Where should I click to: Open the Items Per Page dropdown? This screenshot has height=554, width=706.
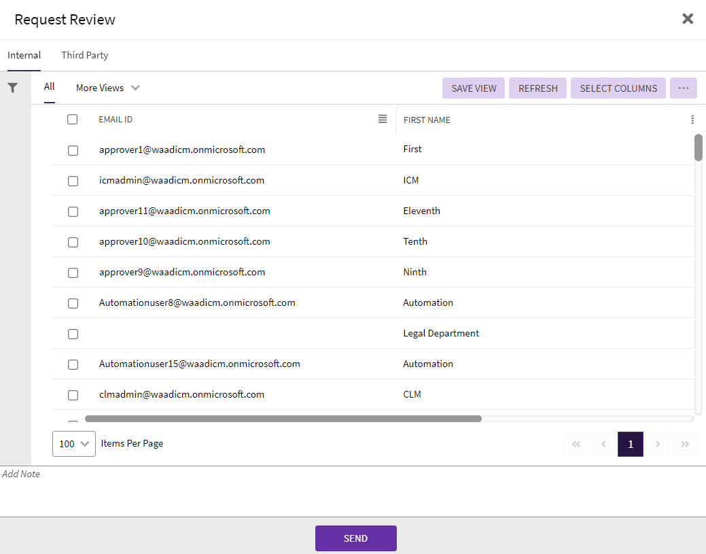[74, 444]
